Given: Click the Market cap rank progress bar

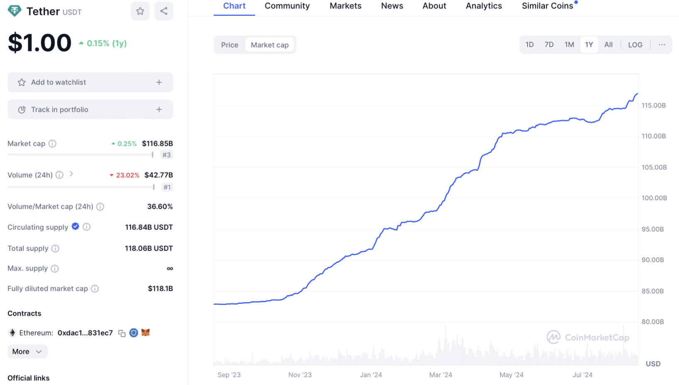Looking at the screenshot, I should (81, 155).
